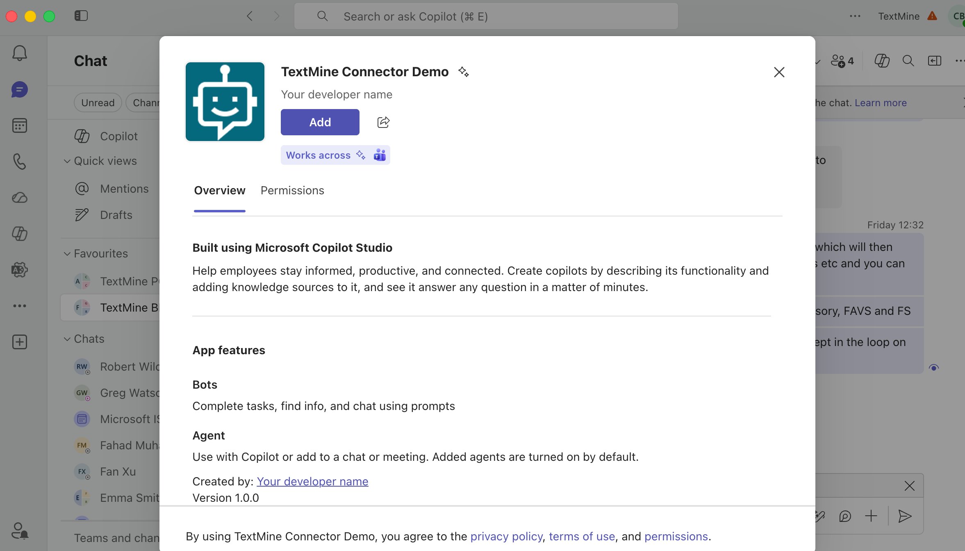Click the TextMine warning triangle icon
This screenshot has width=965, height=551.
point(932,16)
